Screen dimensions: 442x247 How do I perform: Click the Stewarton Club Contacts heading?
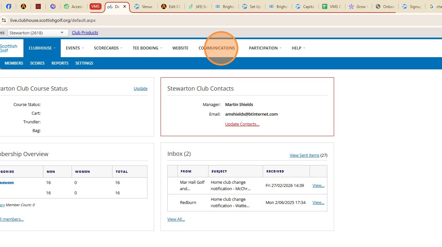pyautogui.click(x=200, y=89)
